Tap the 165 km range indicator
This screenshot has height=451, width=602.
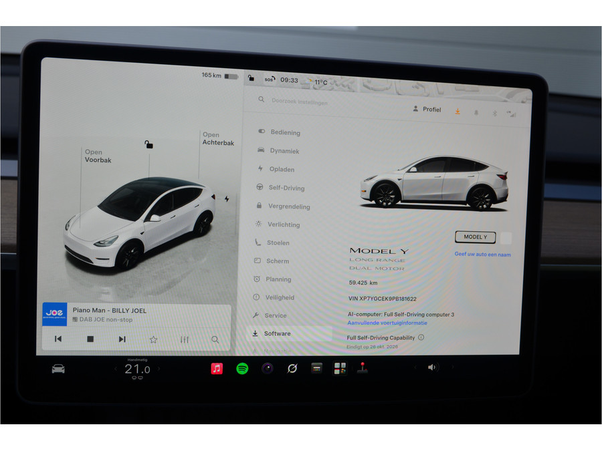click(220, 76)
